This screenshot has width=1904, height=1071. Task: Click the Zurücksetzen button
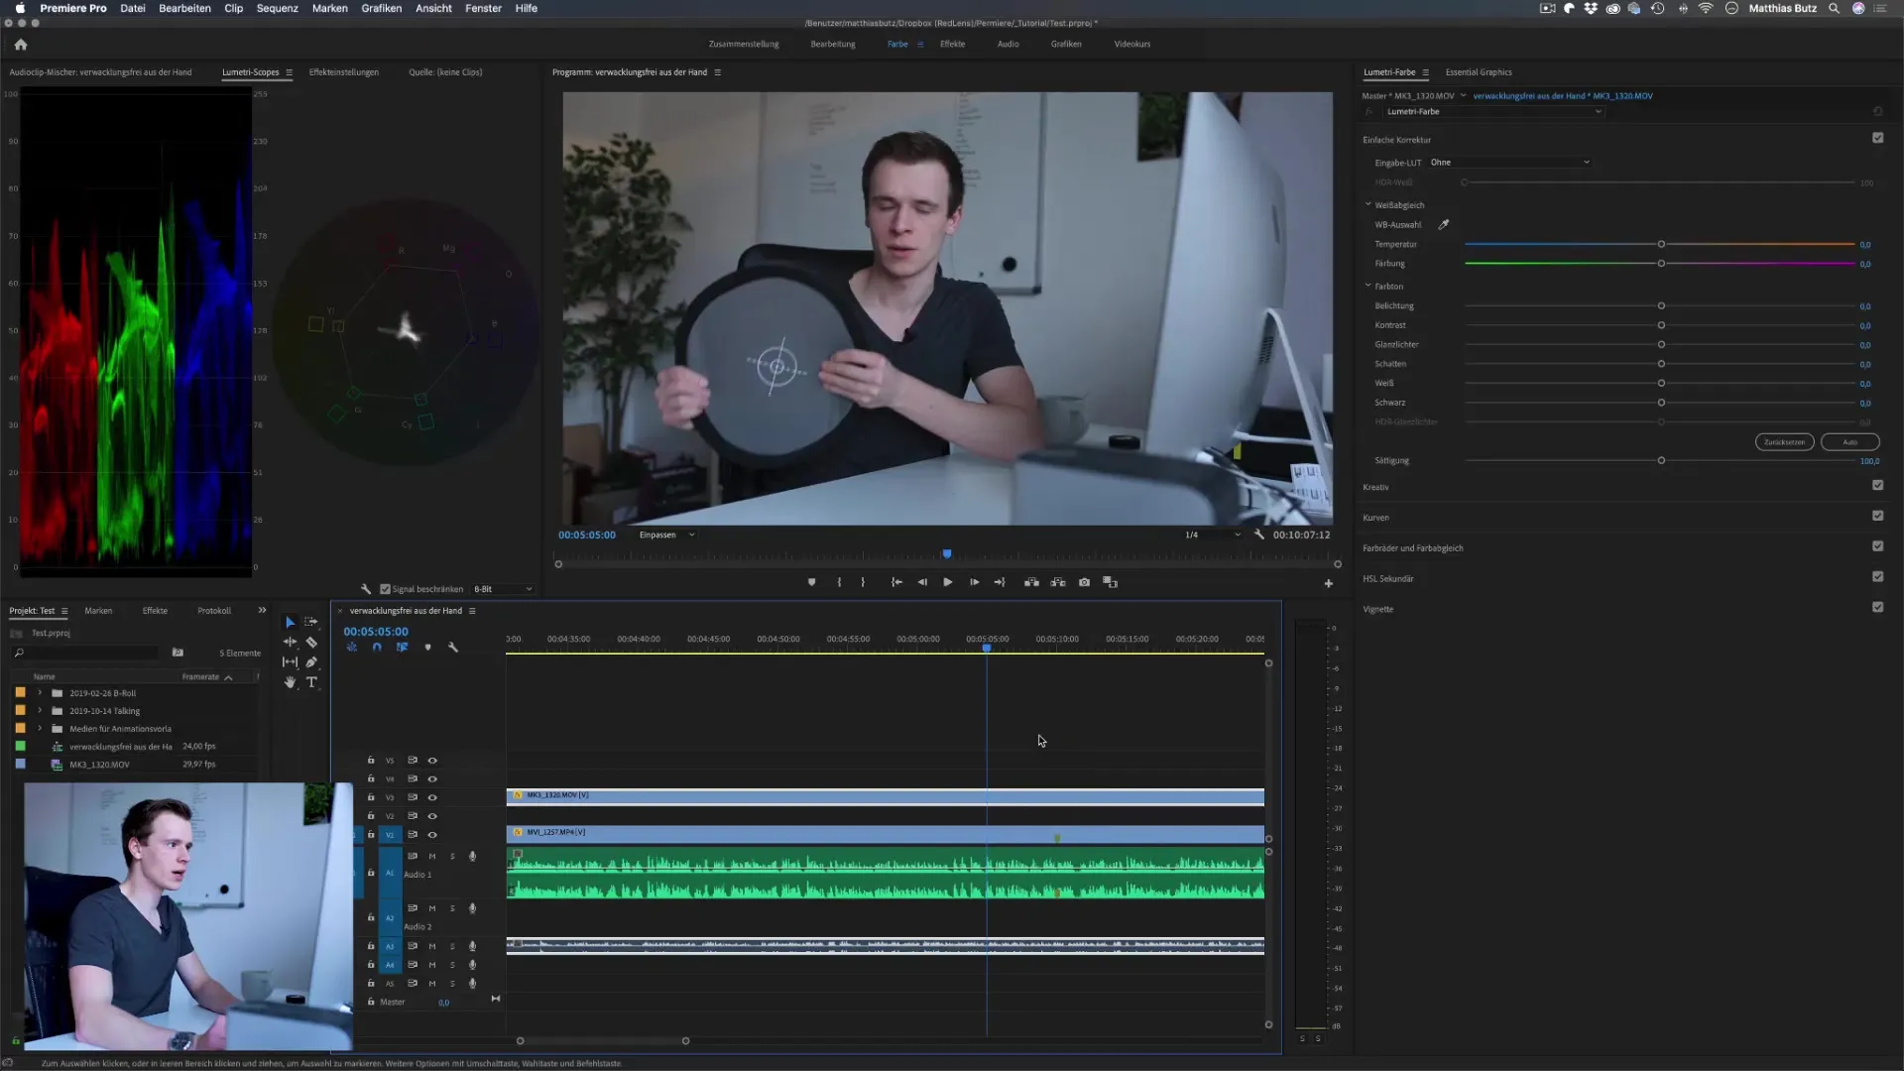(x=1784, y=442)
